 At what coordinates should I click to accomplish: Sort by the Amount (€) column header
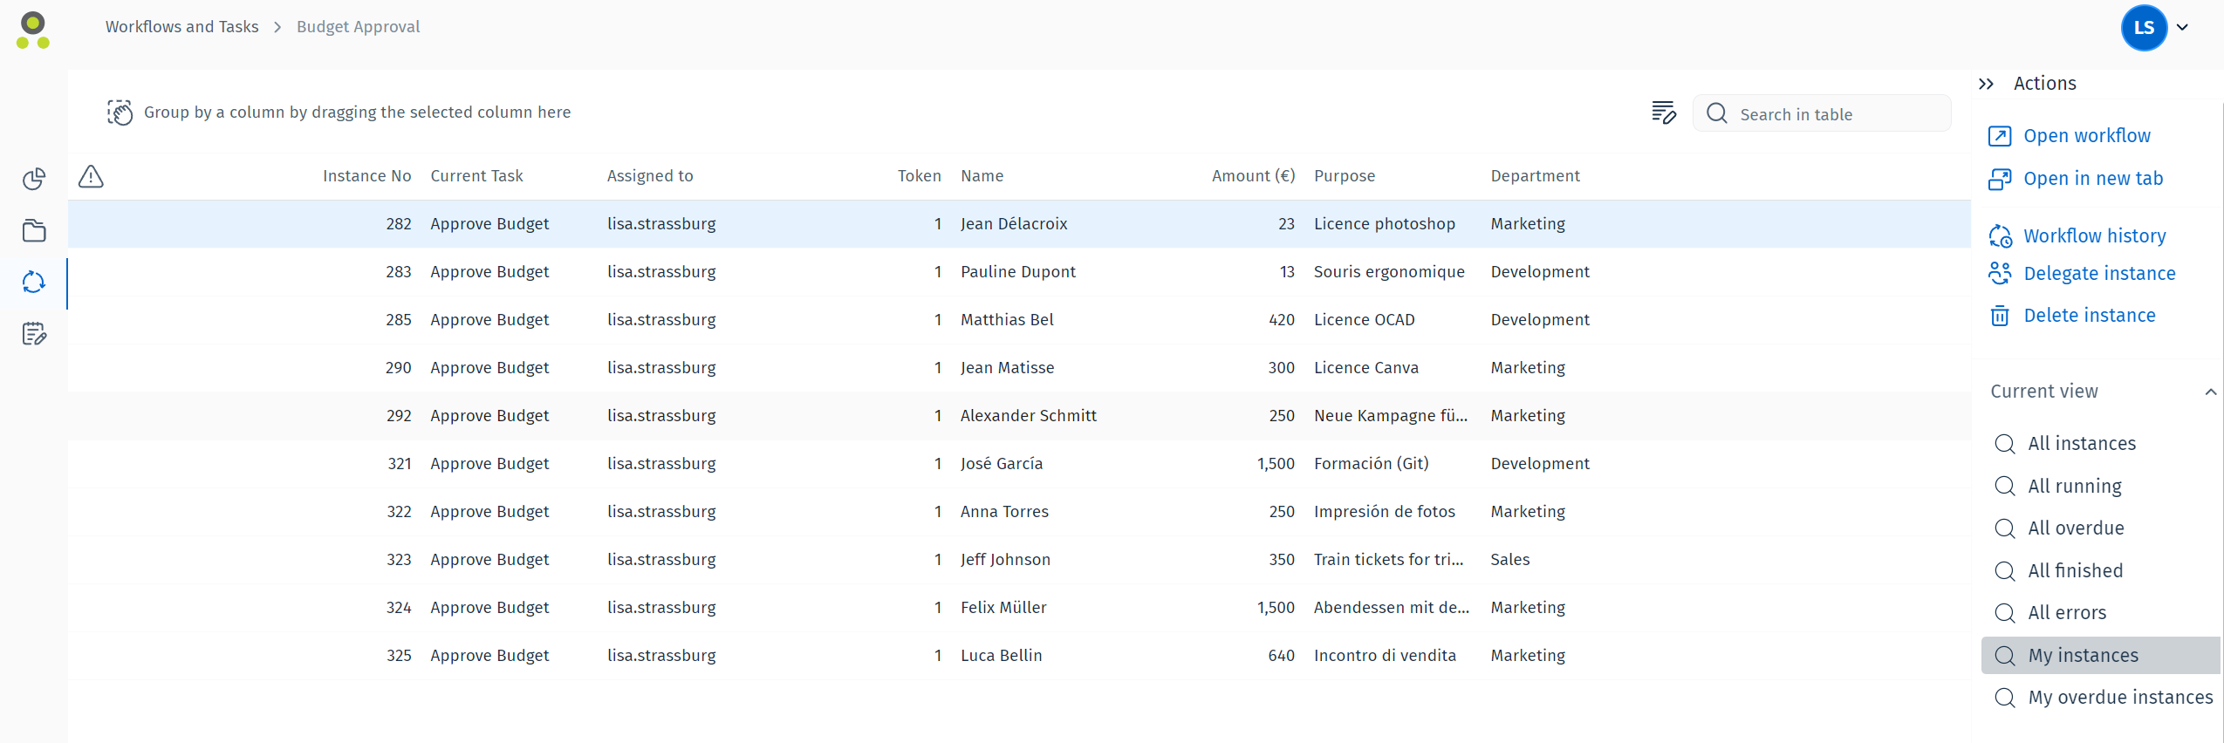(1252, 176)
